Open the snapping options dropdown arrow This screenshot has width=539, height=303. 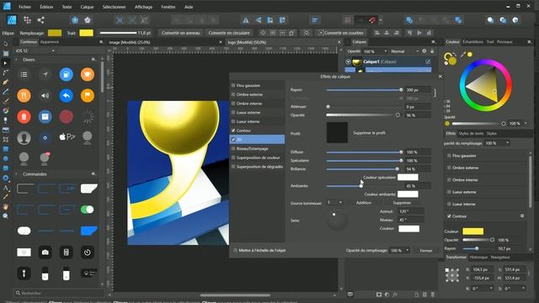coord(381,20)
